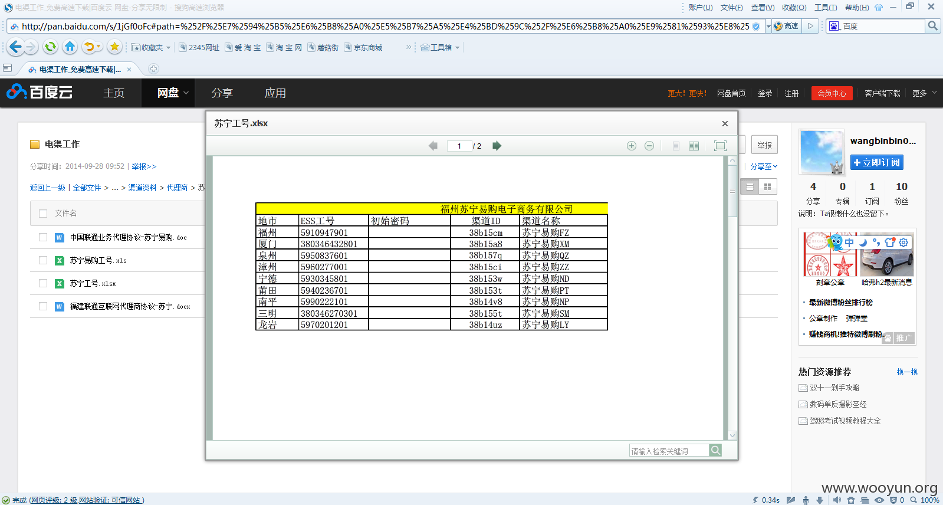Click the address bar go arrow

(x=811, y=26)
